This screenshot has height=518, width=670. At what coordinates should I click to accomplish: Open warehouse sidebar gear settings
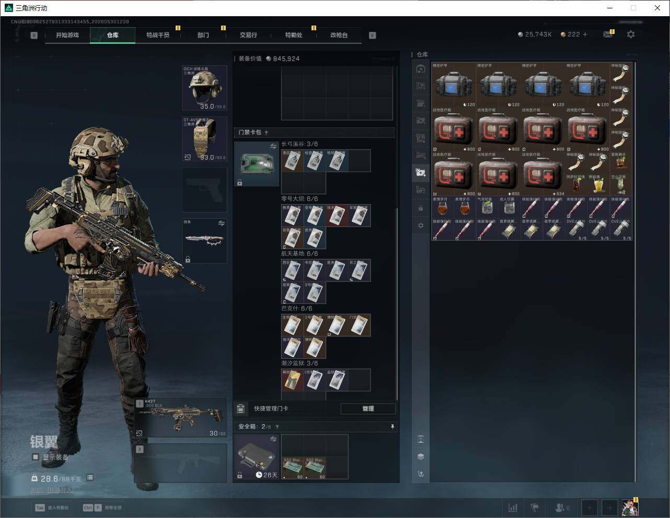point(421,226)
